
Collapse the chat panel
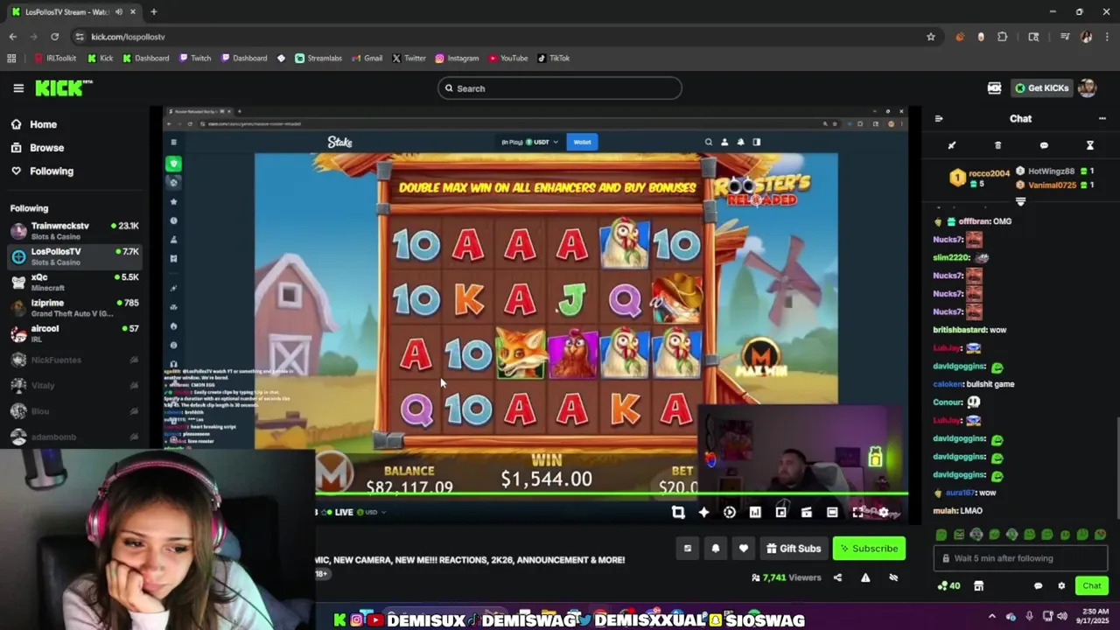tap(939, 119)
